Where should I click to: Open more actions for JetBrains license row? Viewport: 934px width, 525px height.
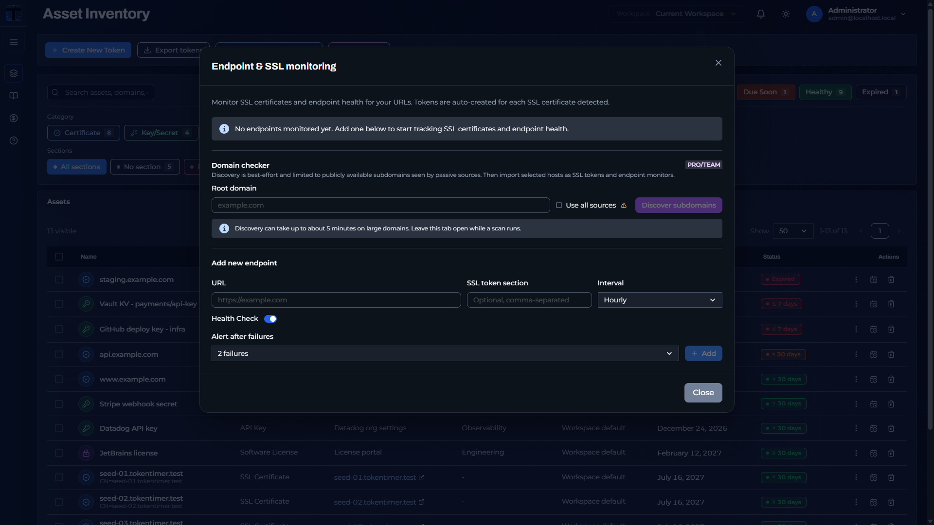[856, 453]
